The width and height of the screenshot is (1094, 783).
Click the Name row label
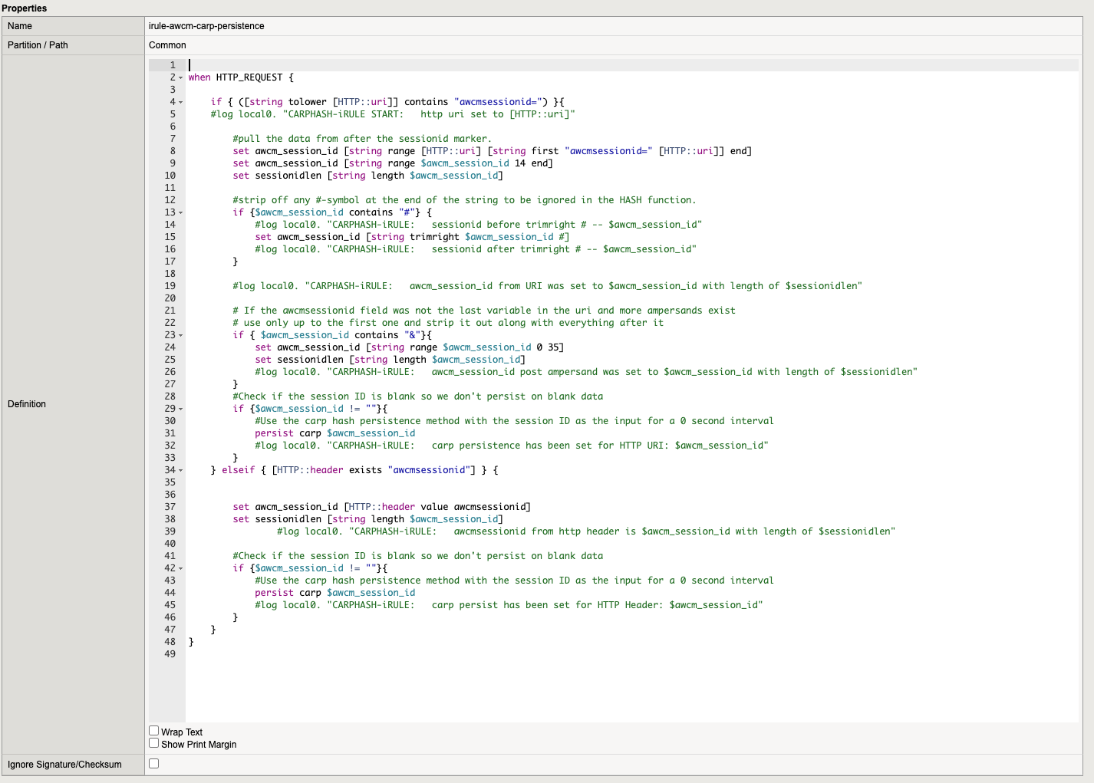click(x=18, y=25)
